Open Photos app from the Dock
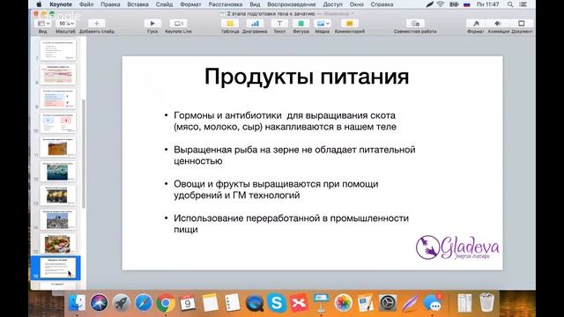 pyautogui.click(x=343, y=303)
